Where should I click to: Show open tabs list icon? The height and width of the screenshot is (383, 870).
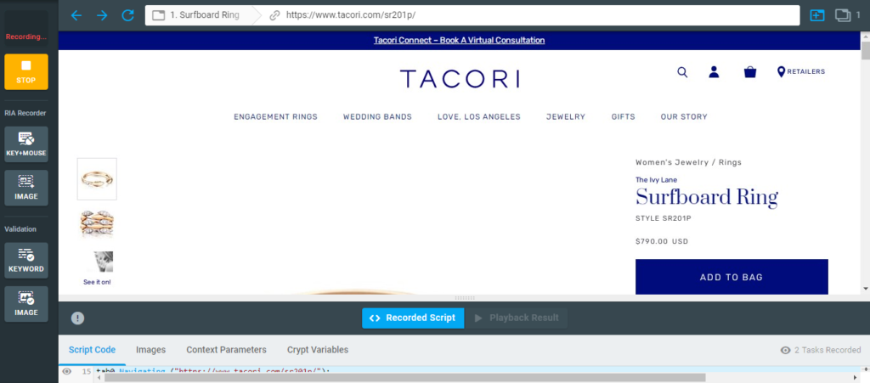(x=843, y=15)
